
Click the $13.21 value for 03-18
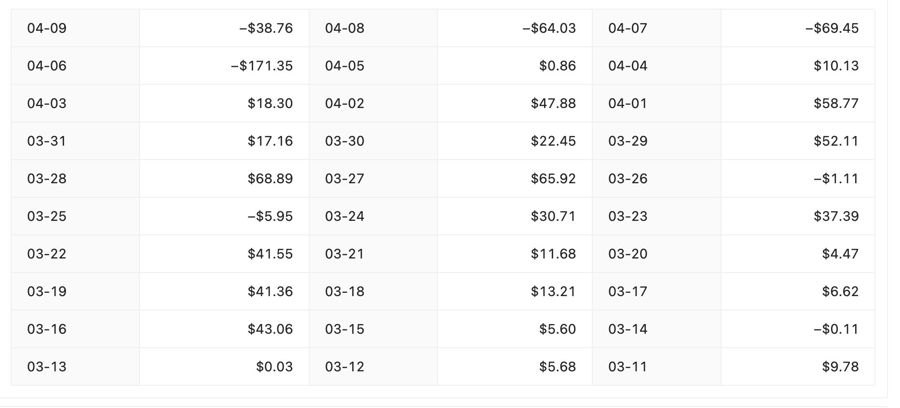(x=553, y=291)
